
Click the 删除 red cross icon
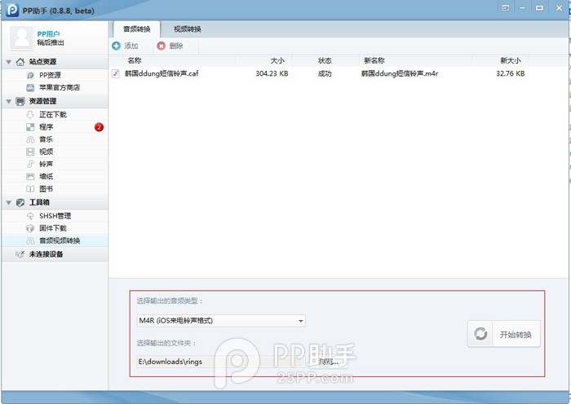point(161,46)
